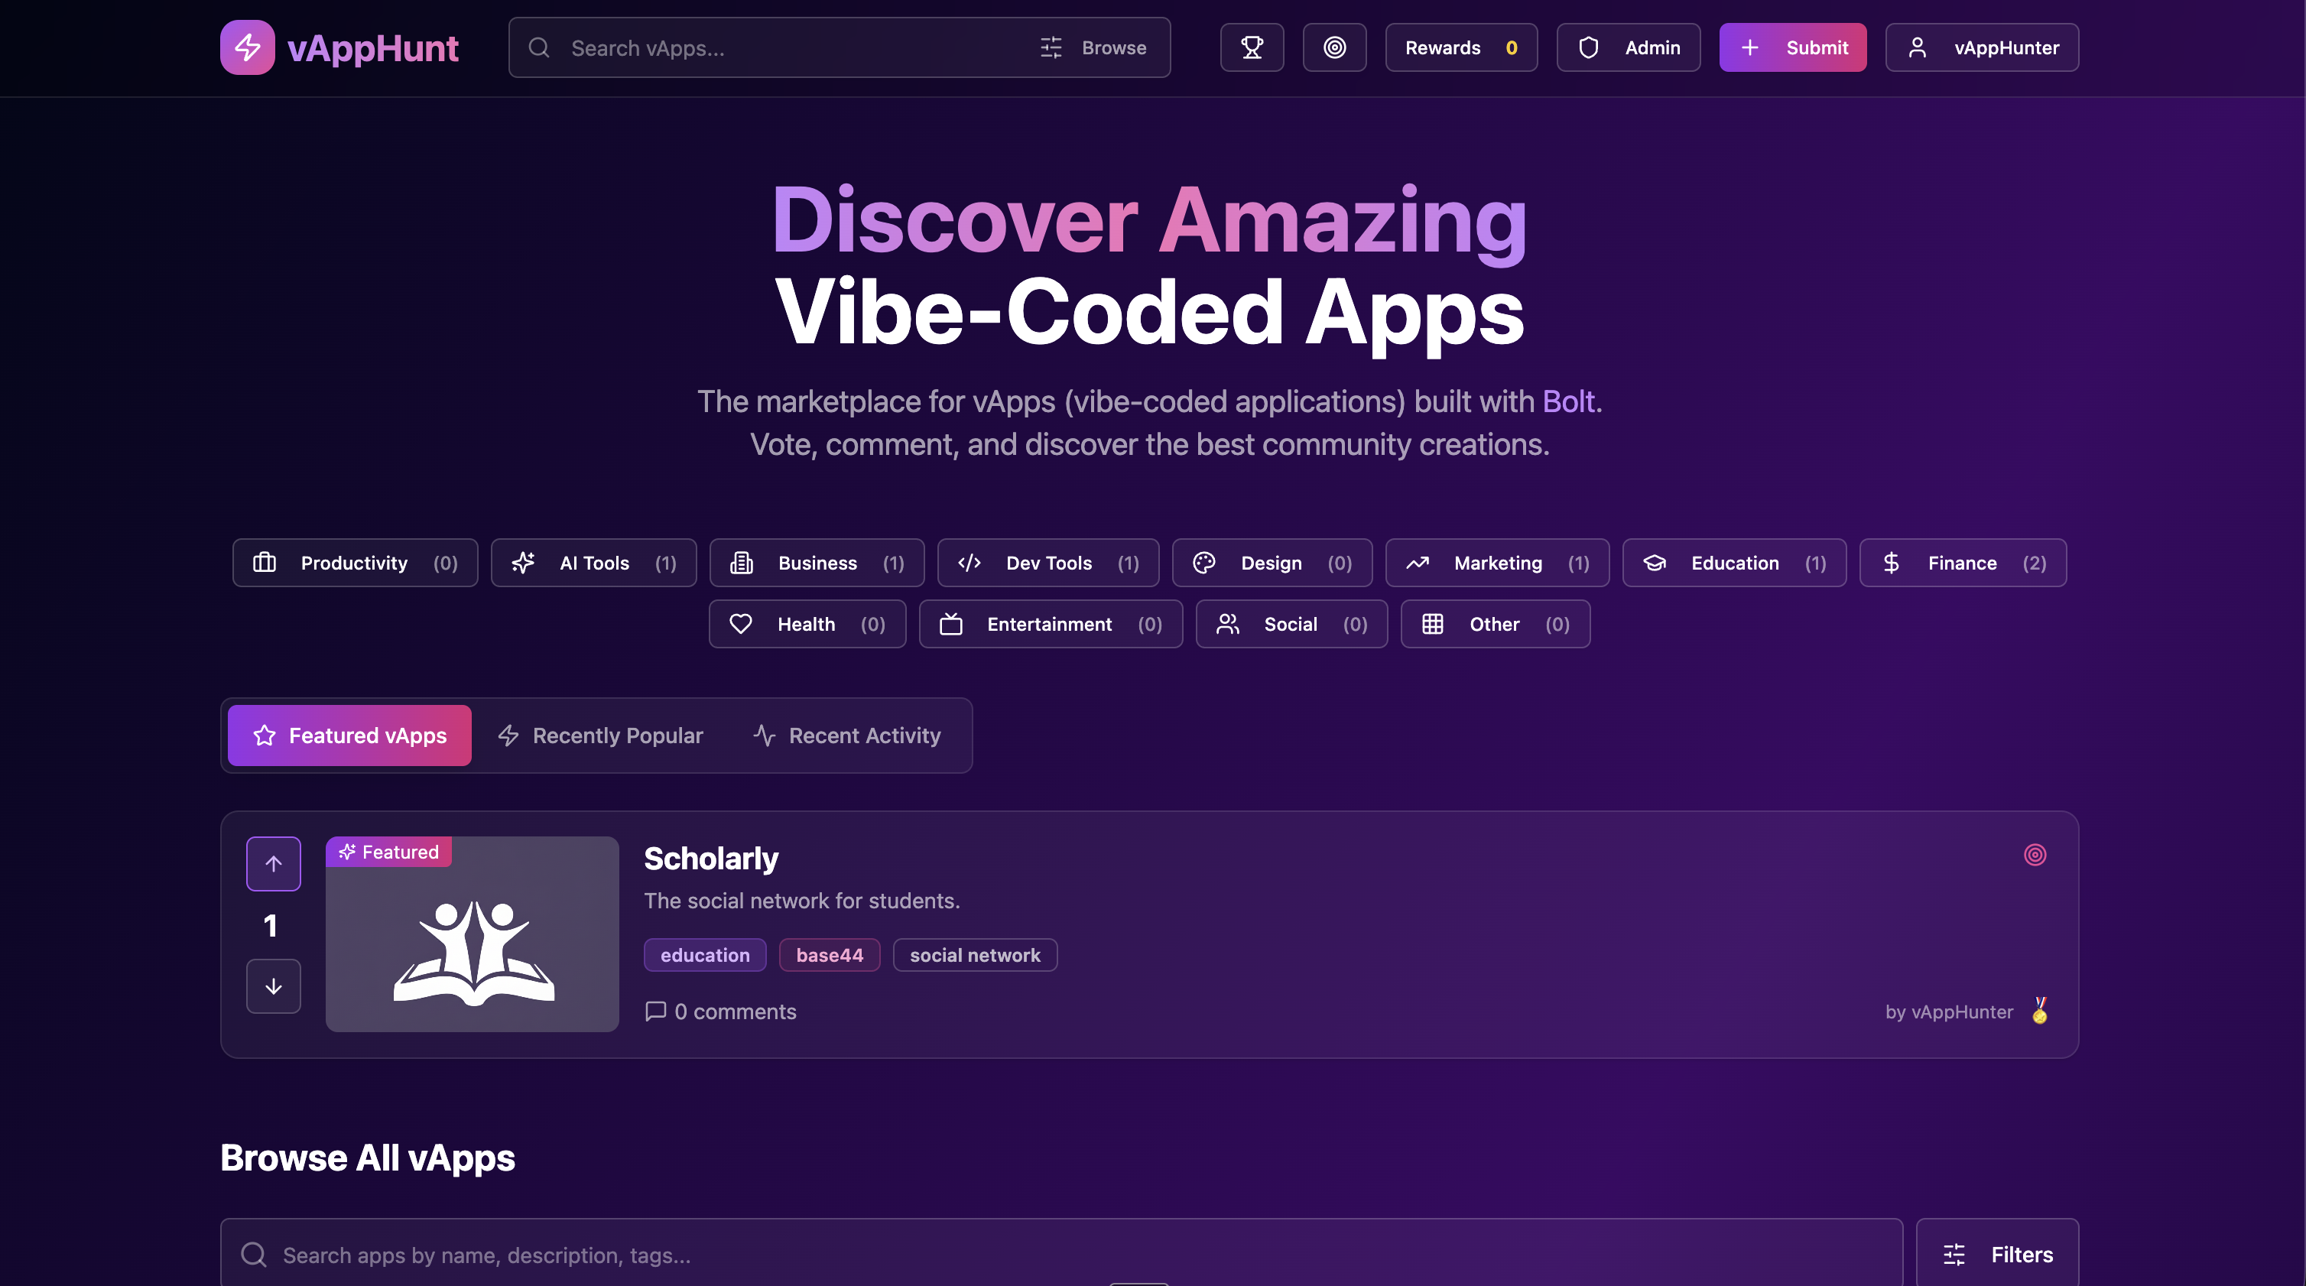The width and height of the screenshot is (2306, 1286).
Task: Click the Scholarly app thumbnail image
Action: pos(472,934)
